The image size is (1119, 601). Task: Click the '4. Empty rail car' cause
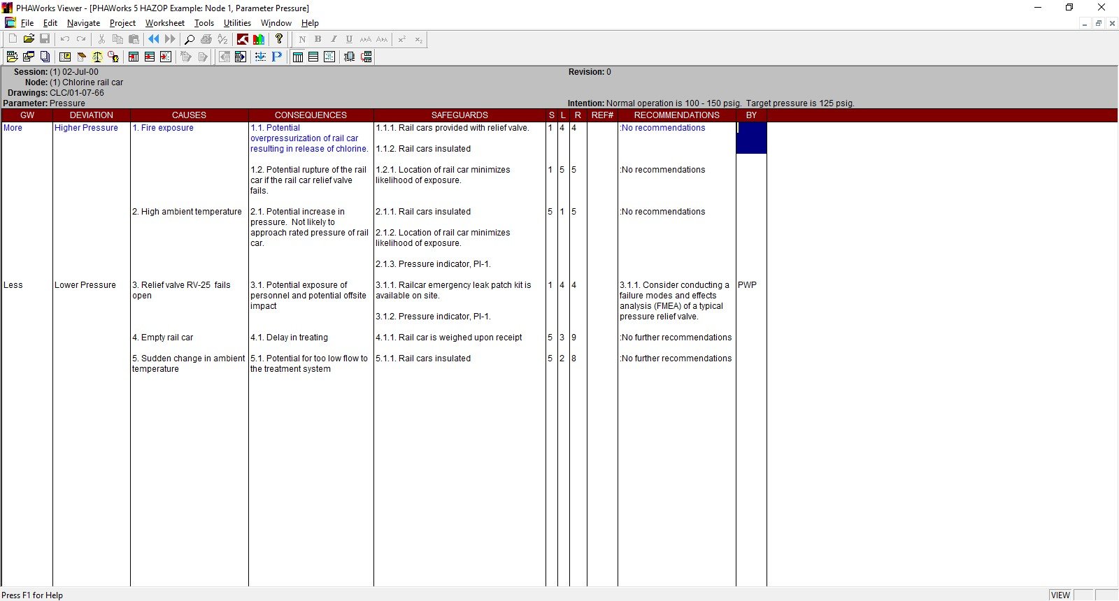[163, 338]
